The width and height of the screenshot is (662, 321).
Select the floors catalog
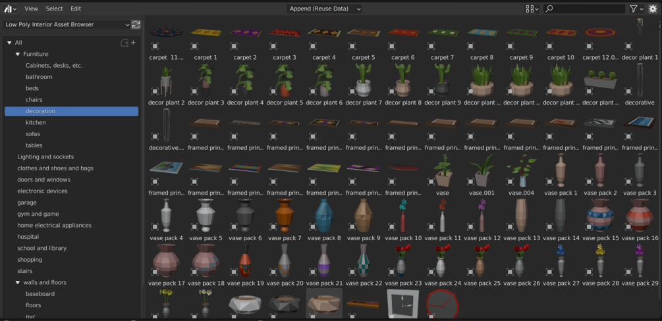(33, 305)
